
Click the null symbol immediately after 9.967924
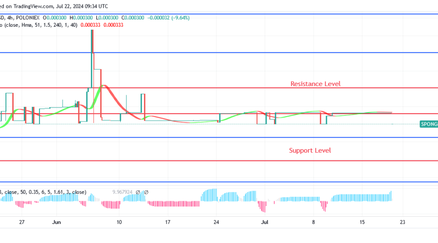[x=138, y=192]
